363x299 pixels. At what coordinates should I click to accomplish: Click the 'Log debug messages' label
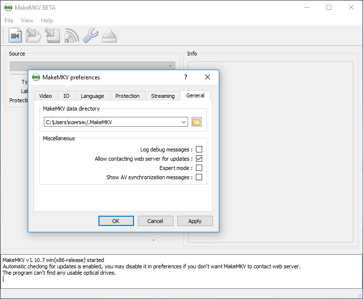click(166, 149)
